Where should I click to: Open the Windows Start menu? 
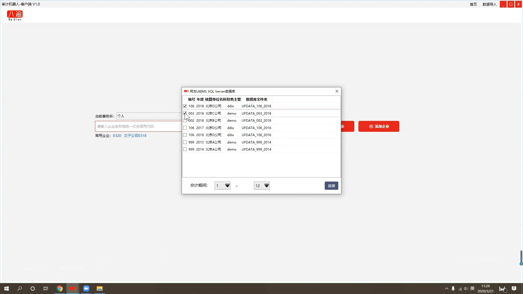coord(7,289)
